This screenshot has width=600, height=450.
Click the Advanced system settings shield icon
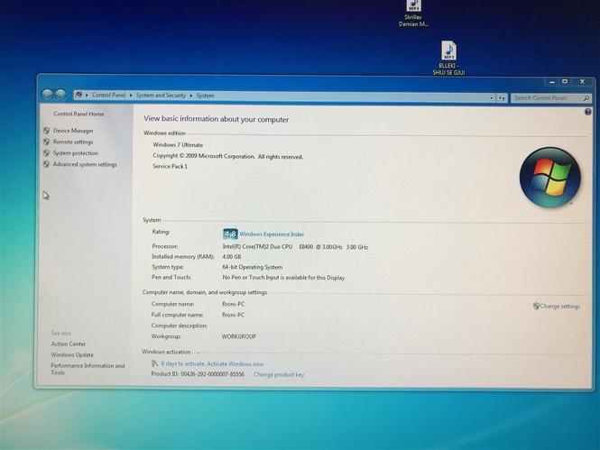tap(46, 164)
